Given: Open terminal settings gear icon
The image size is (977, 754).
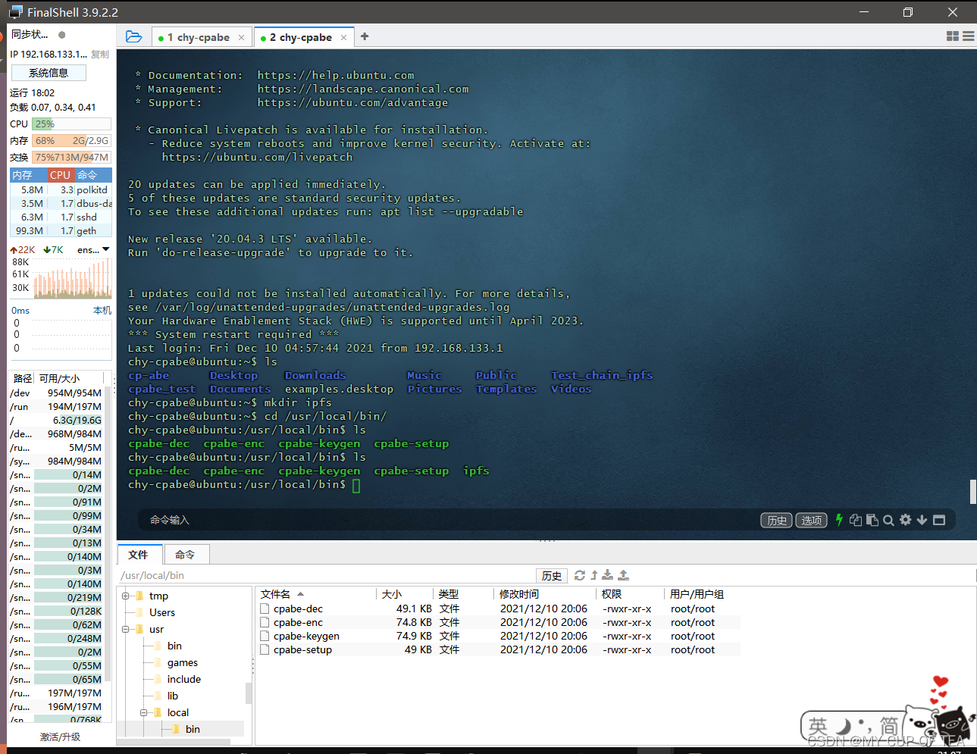Looking at the screenshot, I should tap(905, 520).
